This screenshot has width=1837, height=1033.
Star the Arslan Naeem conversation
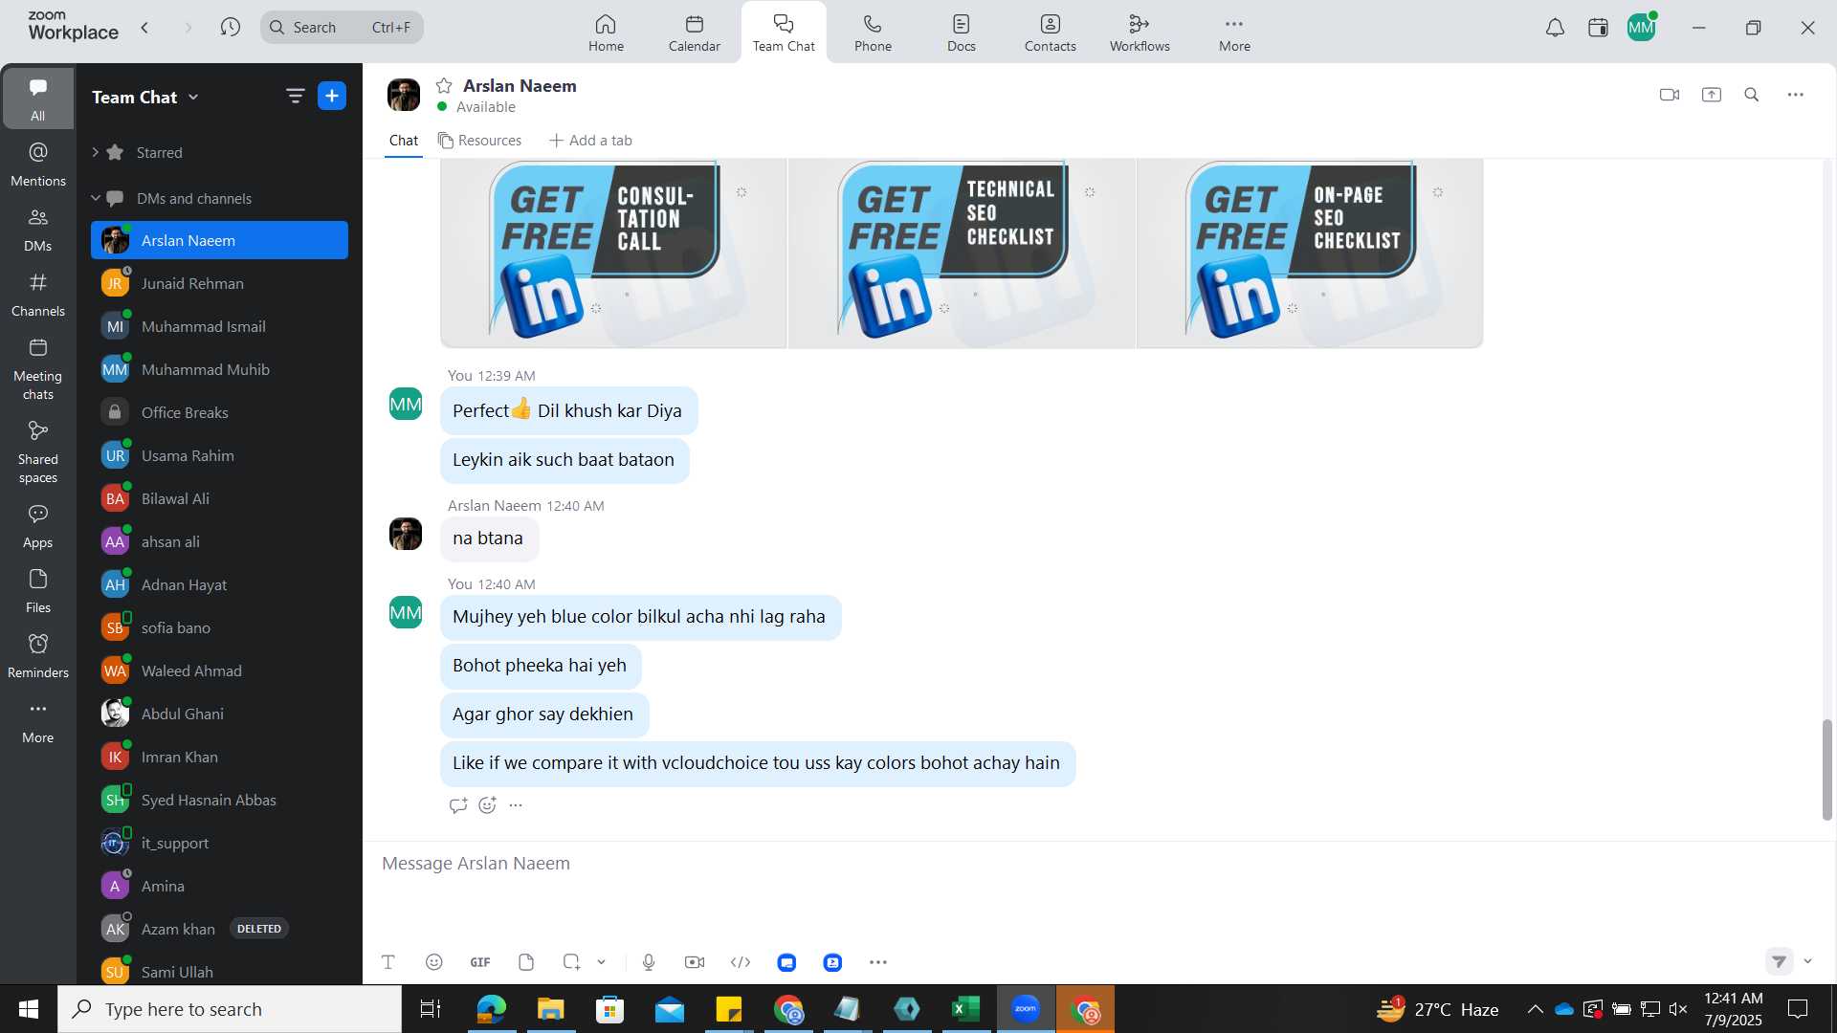point(444,86)
